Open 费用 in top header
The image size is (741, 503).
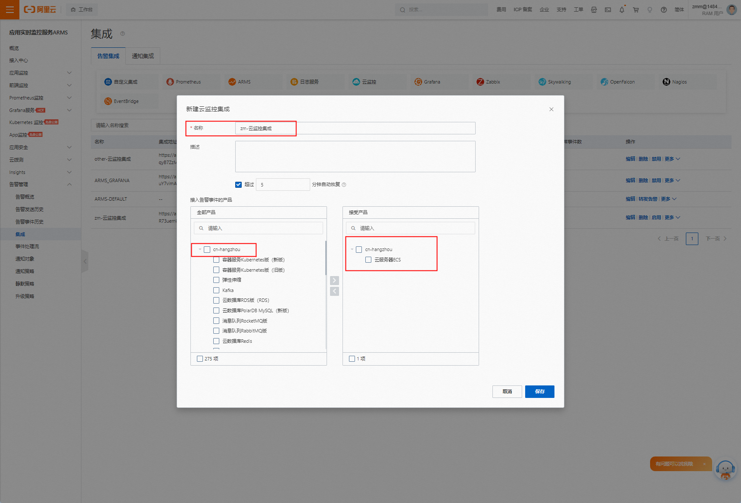click(x=501, y=9)
